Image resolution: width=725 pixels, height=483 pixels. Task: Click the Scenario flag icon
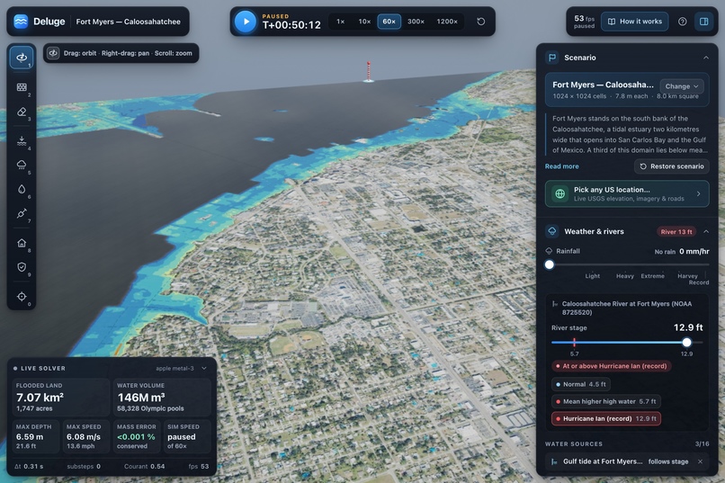552,58
